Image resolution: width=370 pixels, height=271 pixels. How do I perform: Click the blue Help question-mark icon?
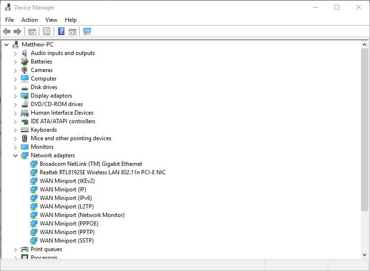(62, 31)
